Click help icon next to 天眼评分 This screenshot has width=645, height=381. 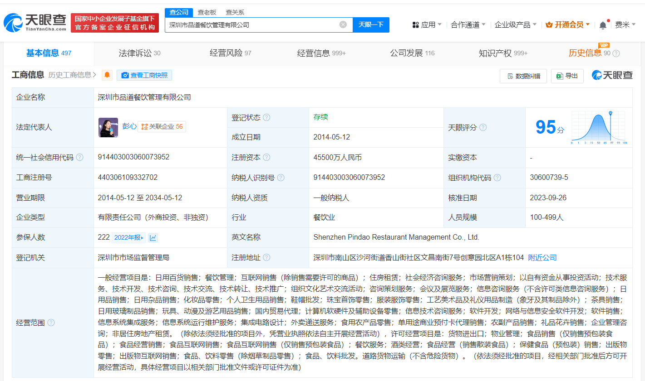pyautogui.click(x=483, y=127)
